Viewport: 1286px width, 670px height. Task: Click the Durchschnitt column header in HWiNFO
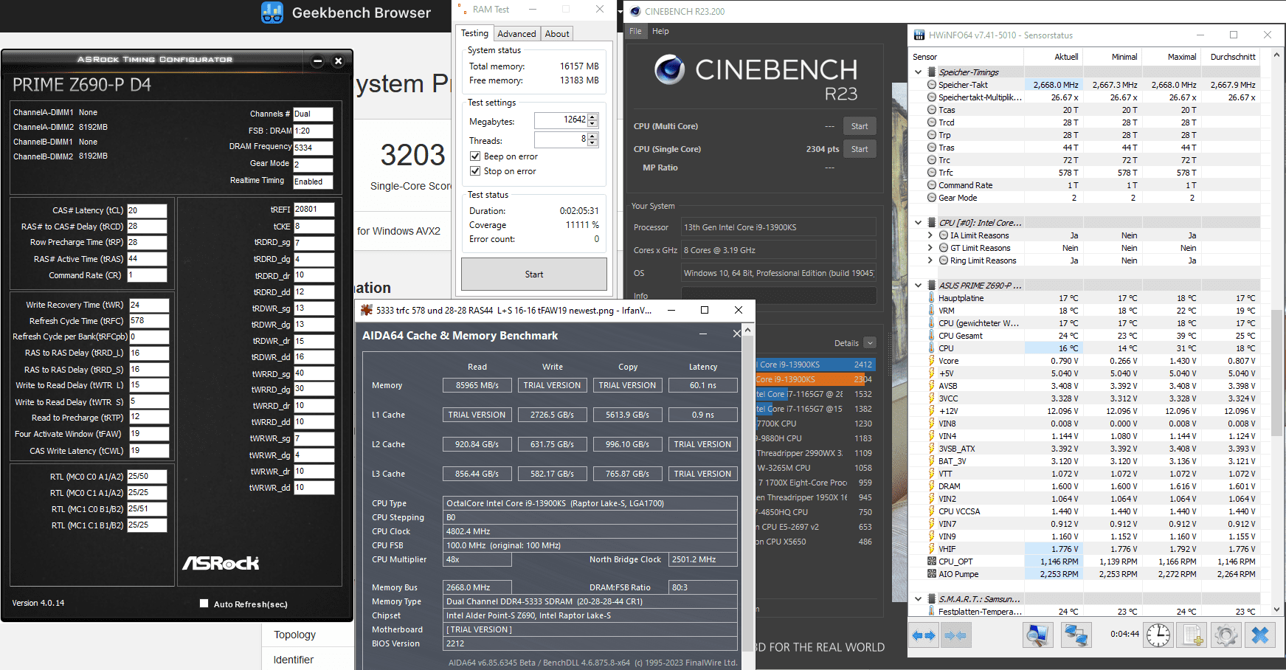(x=1232, y=57)
